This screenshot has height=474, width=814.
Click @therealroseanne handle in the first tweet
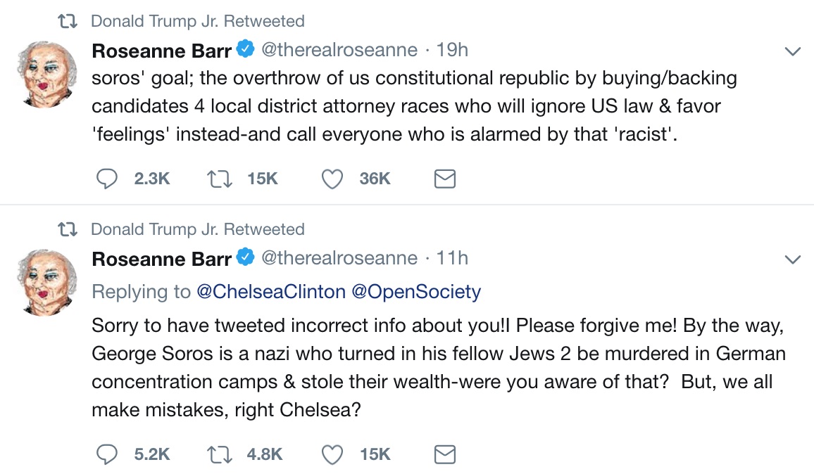(339, 51)
